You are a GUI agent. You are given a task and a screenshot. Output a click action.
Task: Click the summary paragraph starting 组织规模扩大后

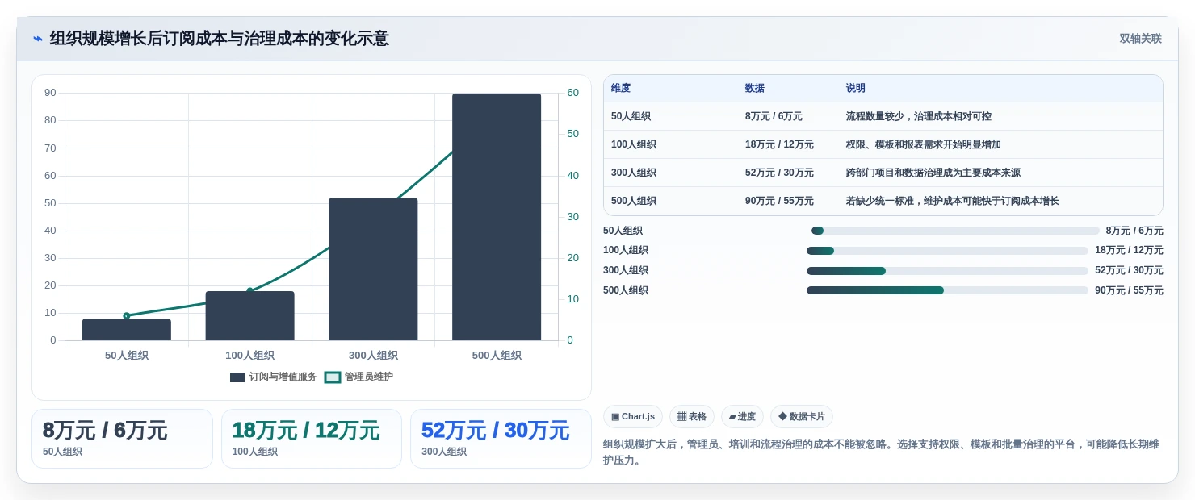coord(882,452)
